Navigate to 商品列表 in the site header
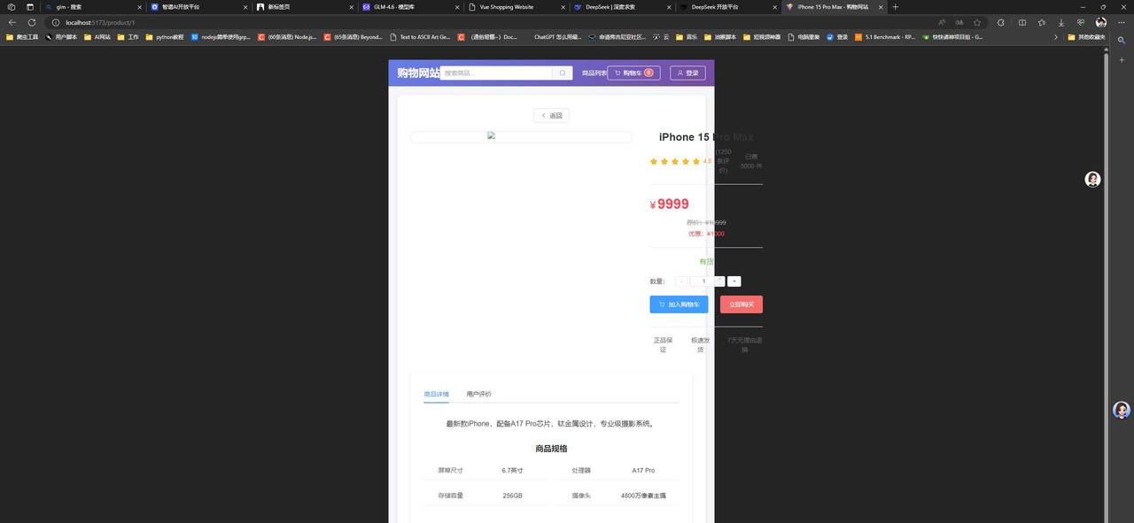 (594, 73)
